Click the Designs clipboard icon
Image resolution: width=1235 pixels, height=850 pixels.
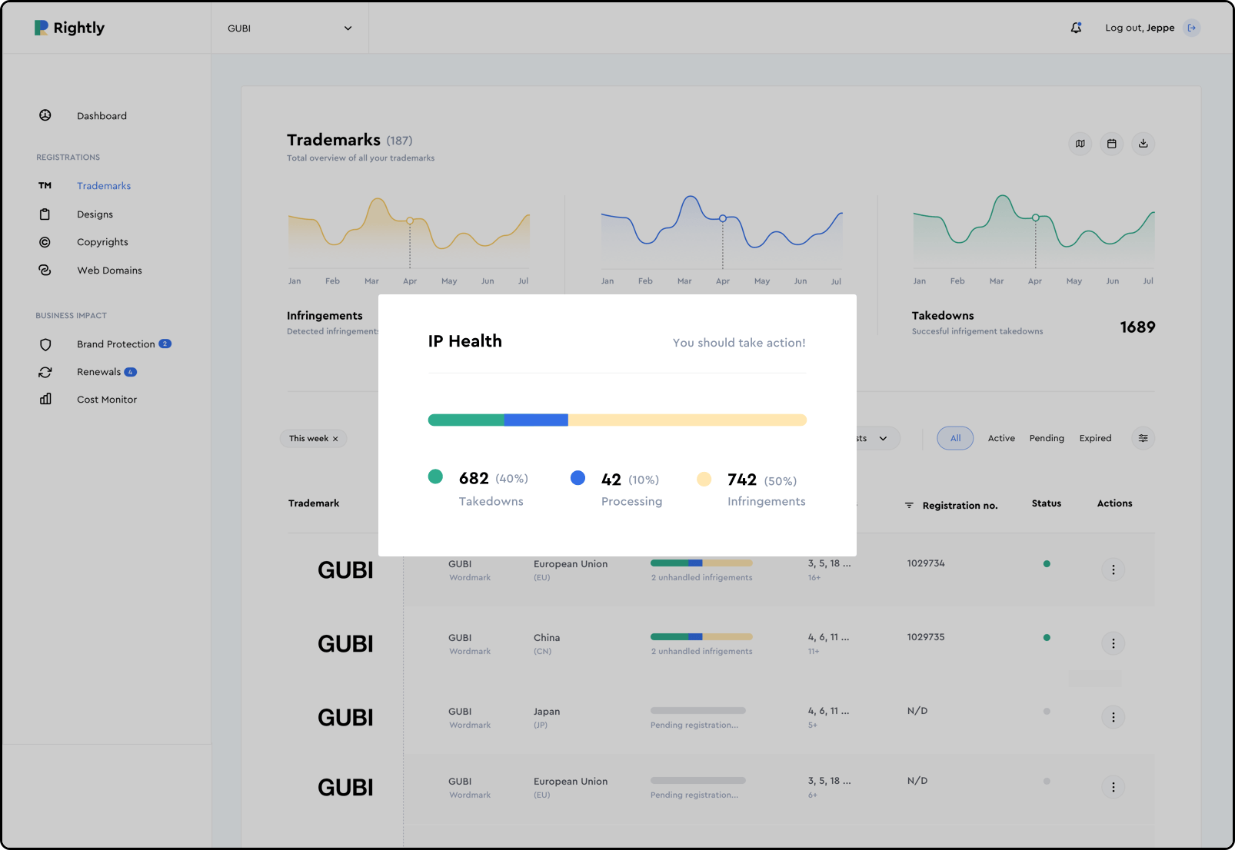click(45, 214)
